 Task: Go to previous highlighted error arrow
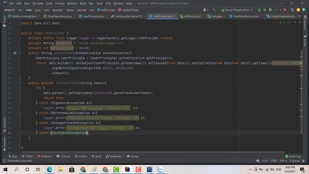click(295, 23)
